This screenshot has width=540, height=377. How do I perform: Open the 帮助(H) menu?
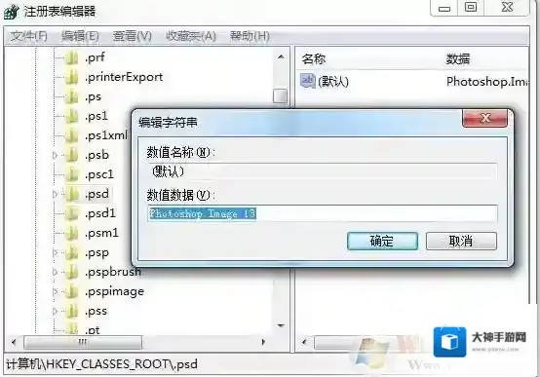pyautogui.click(x=250, y=36)
